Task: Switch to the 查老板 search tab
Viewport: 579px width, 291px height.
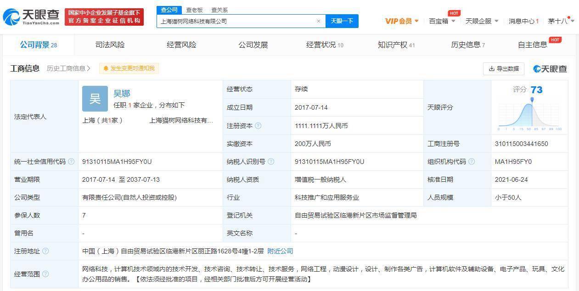Action: pyautogui.click(x=194, y=10)
